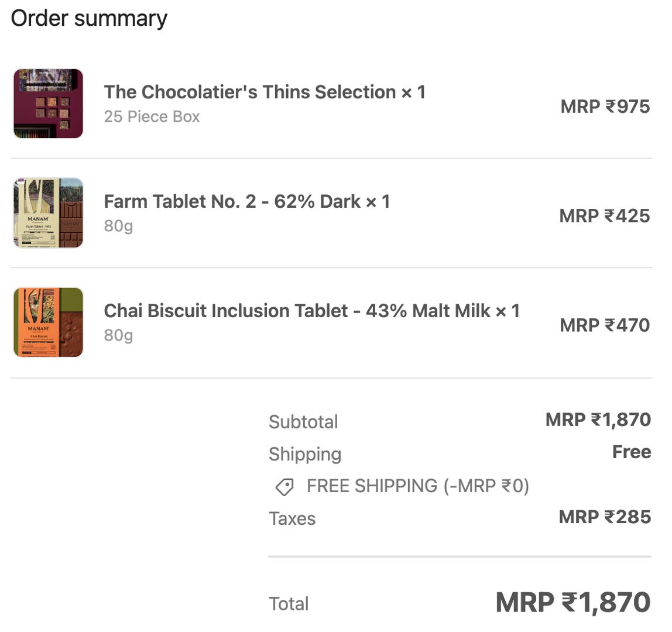The width and height of the screenshot is (672, 632).
Task: Click the Taxes label
Action: tap(292, 518)
